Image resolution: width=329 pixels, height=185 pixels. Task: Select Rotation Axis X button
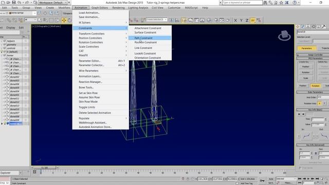[x=319, y=103]
